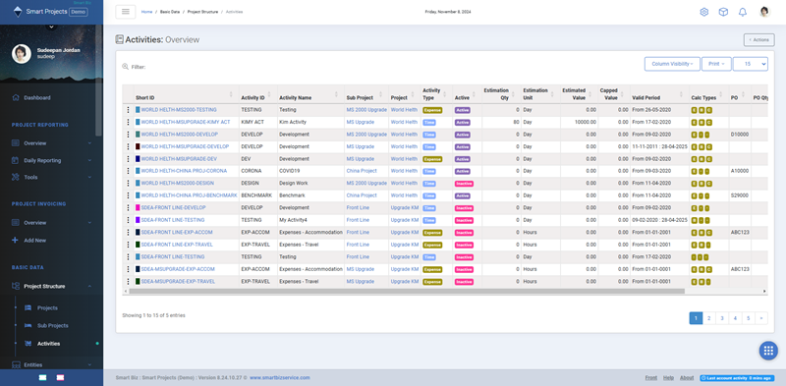Expand the Tools menu
Screen dimensions: 786x386
coord(89,177)
